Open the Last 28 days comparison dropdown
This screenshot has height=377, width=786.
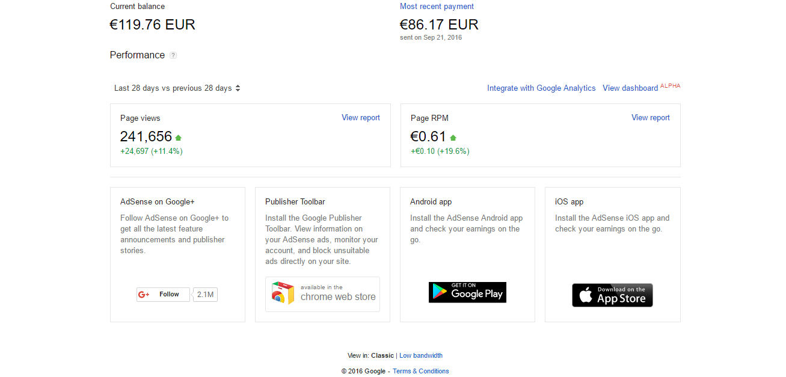click(x=177, y=88)
